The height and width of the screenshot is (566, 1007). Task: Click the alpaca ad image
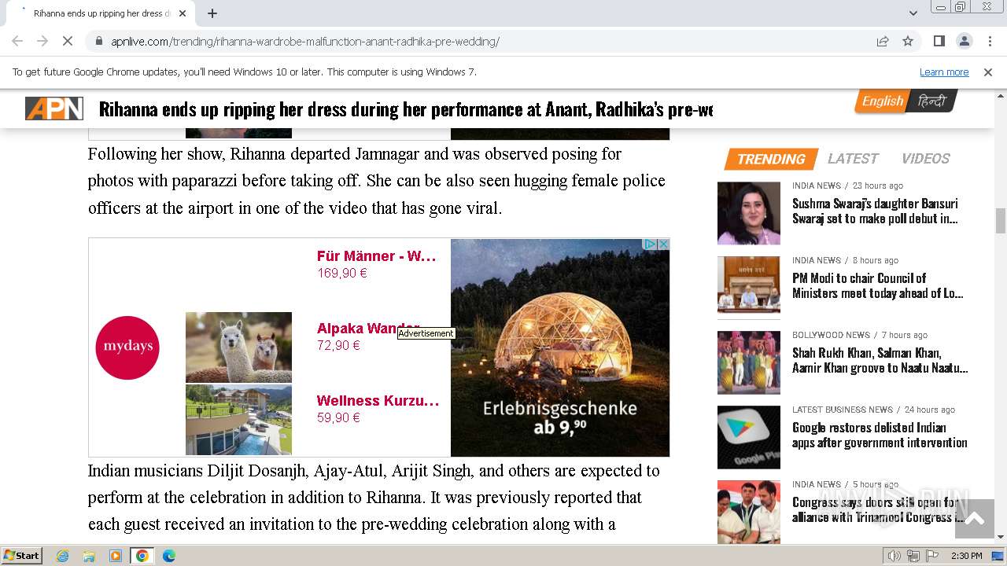pos(238,347)
